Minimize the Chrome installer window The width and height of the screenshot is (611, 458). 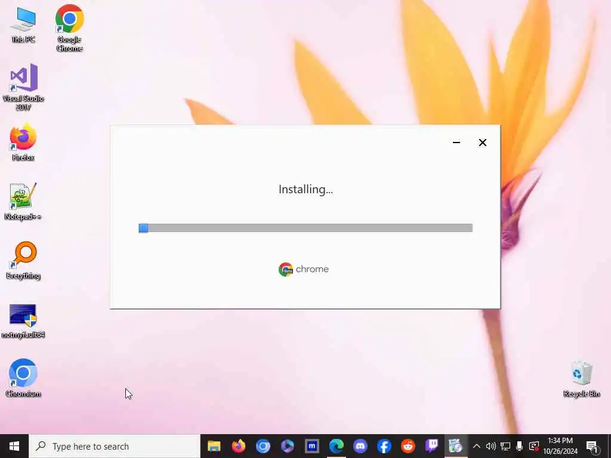[x=456, y=143]
